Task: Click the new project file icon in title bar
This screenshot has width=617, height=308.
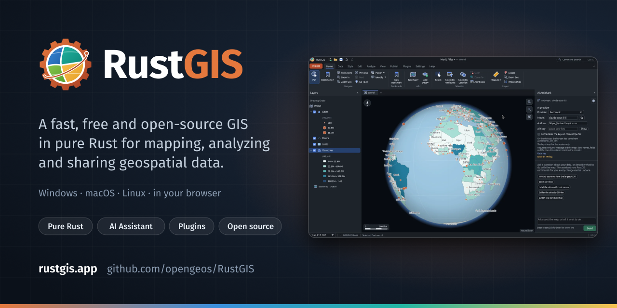Action: [x=330, y=60]
